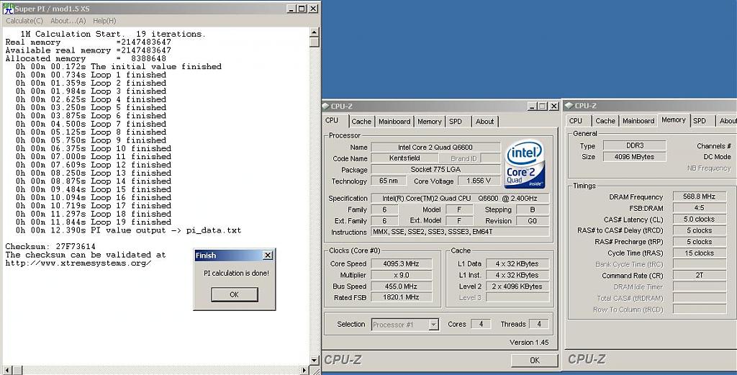Click the 1M Calculation Start line
This screenshot has height=375, width=737.
tap(113, 34)
